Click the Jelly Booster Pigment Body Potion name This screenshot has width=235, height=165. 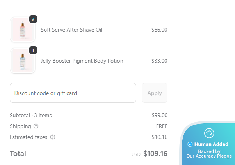point(82,61)
